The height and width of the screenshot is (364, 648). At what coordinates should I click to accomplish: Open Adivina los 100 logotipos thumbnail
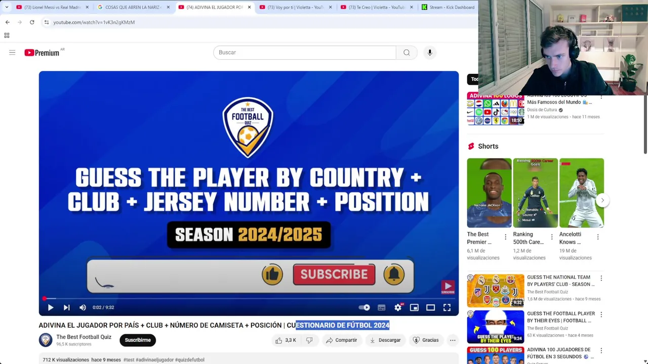496,109
